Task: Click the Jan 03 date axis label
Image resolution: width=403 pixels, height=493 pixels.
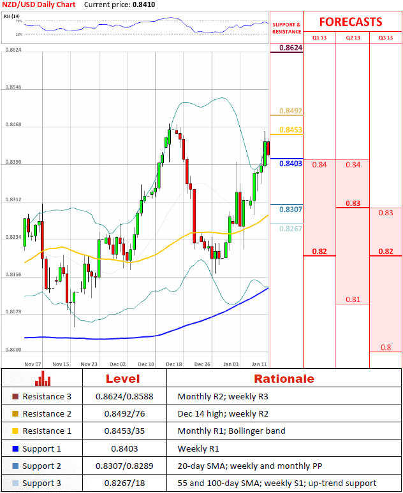Action: point(231,364)
